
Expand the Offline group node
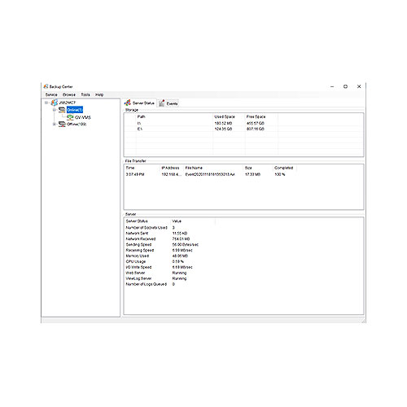pos(55,124)
